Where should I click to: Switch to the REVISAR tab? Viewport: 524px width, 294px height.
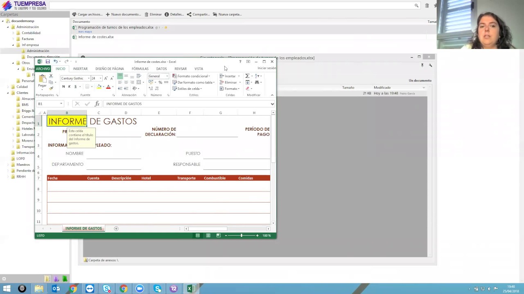tap(181, 69)
